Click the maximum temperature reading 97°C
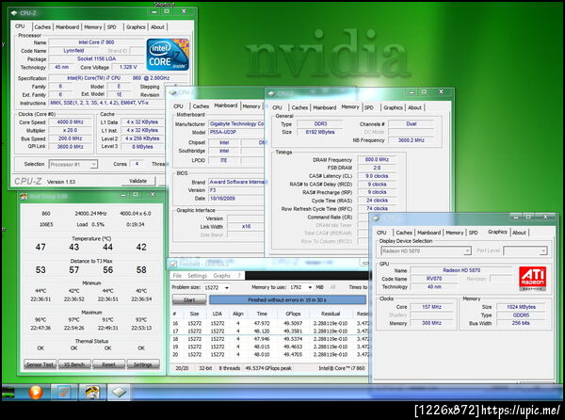 click(73, 320)
